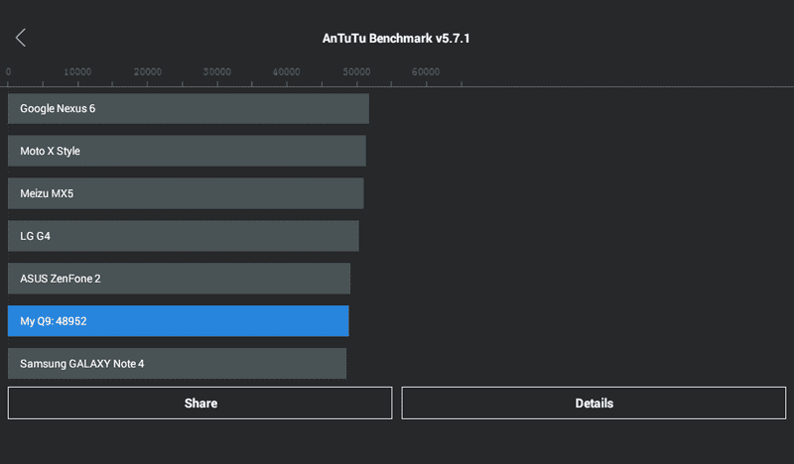Screen dimensions: 794x464
Task: Click the 10000 axis label
Action: (77, 71)
